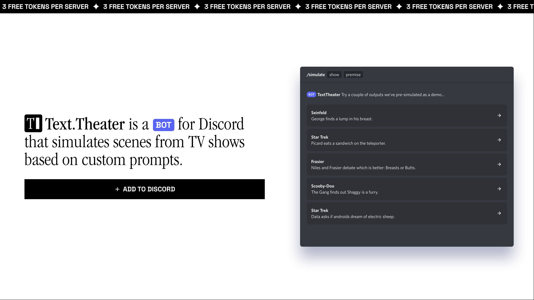The height and width of the screenshot is (300, 534).
Task: Select the show parameter pill
Action: [x=334, y=74]
